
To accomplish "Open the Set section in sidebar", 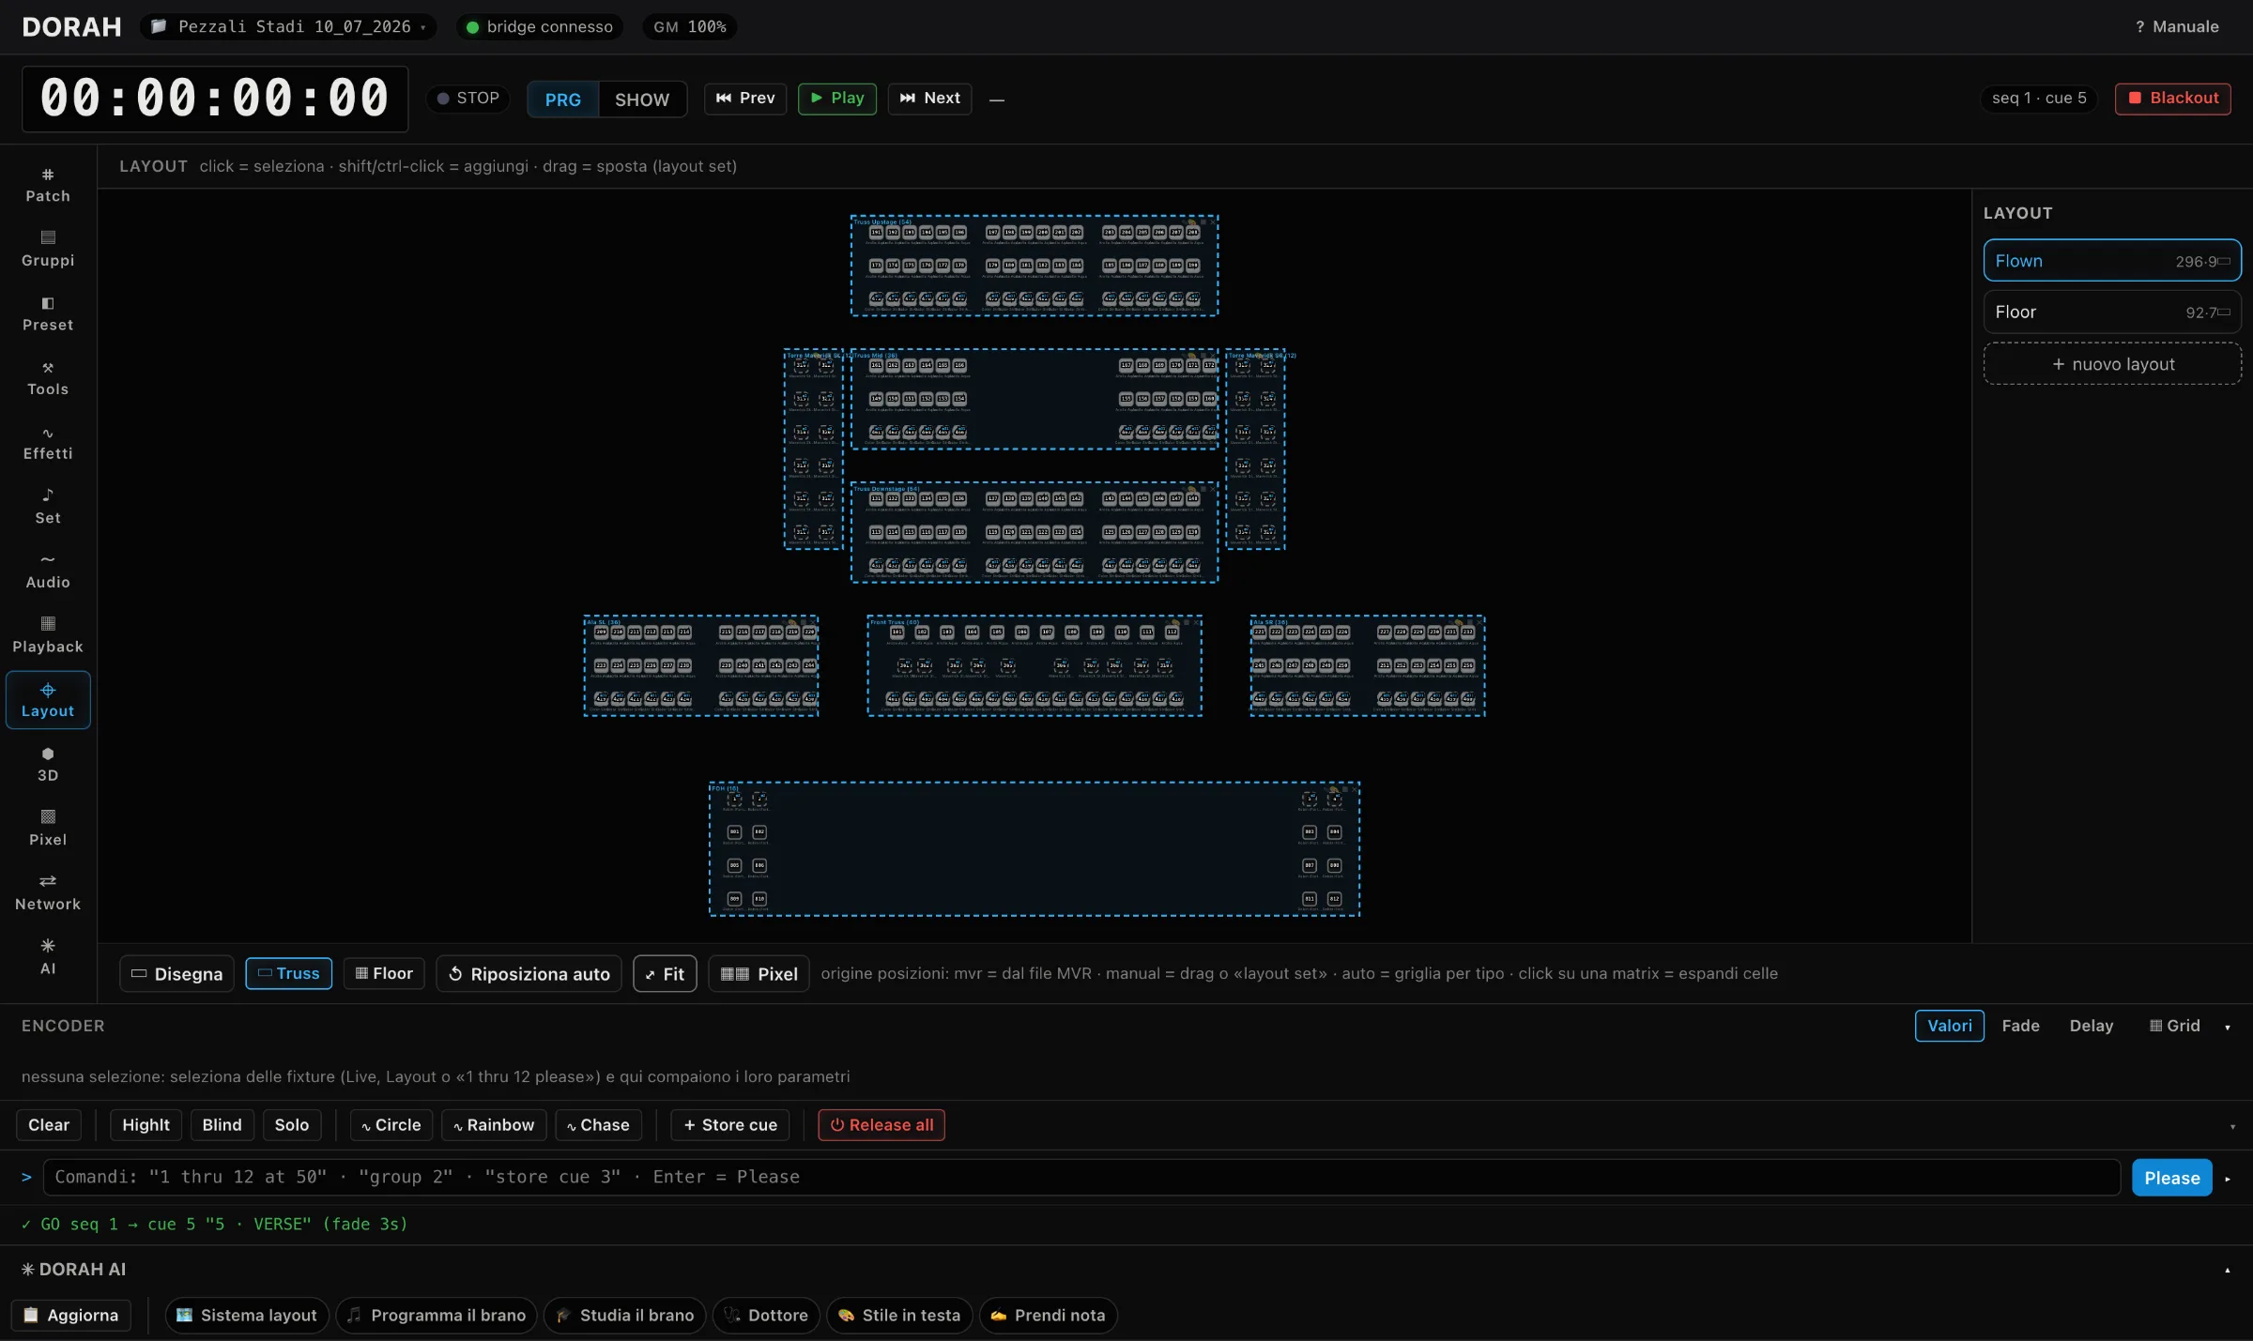I will click(x=48, y=507).
